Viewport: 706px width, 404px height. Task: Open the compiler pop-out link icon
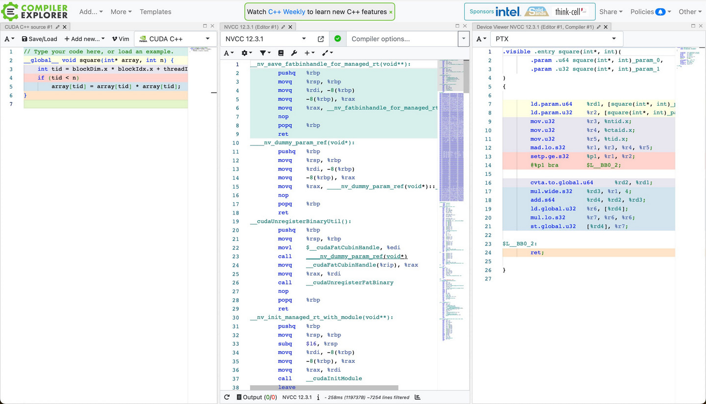(x=321, y=39)
